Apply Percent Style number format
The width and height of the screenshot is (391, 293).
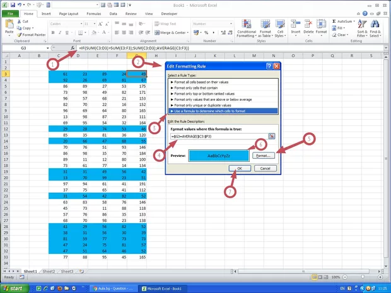[206, 33]
